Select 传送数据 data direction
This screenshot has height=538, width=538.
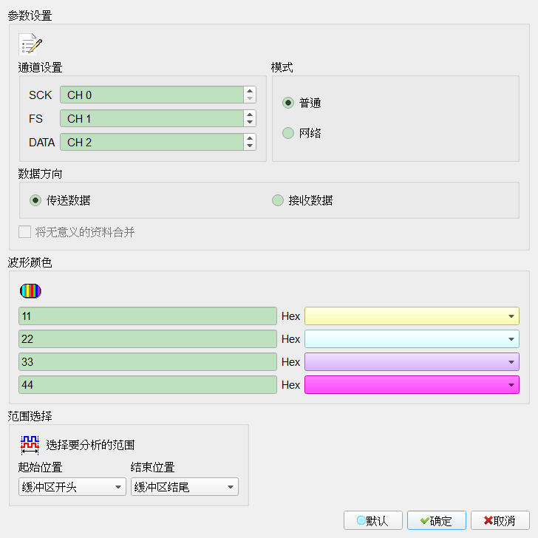click(35, 200)
